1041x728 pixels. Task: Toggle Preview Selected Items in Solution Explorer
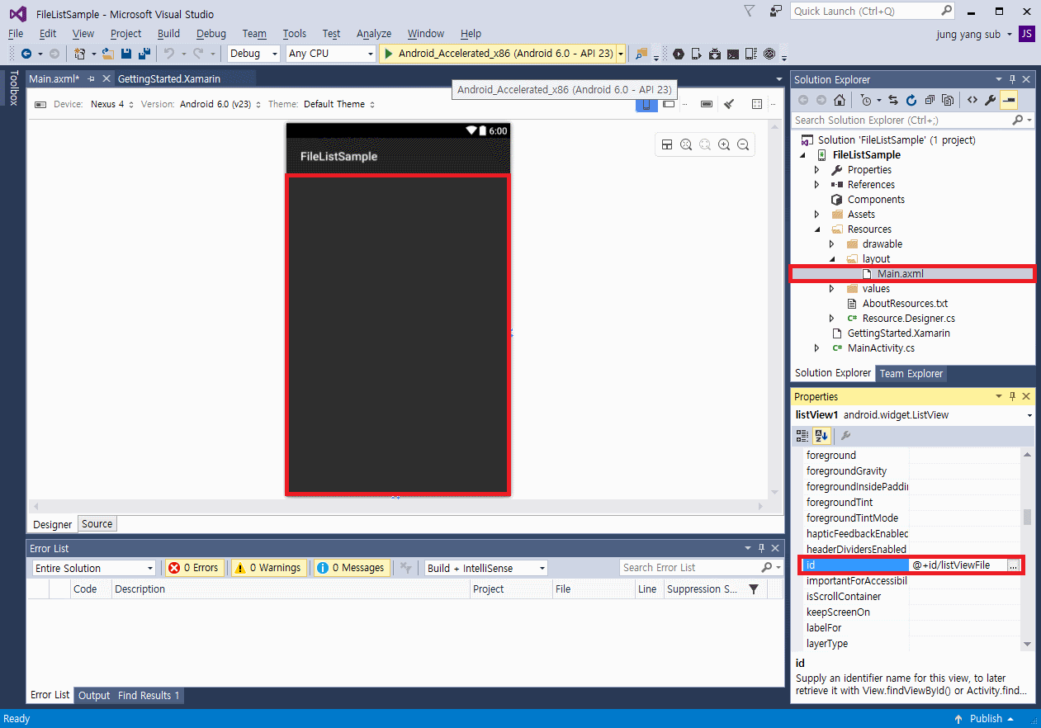(1009, 100)
